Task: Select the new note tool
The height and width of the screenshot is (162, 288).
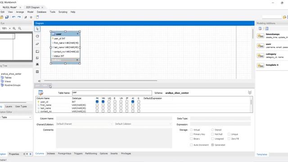Action: coord(37,58)
